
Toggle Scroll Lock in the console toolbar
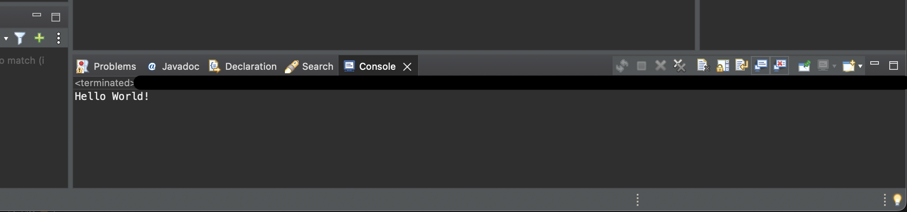coord(722,65)
